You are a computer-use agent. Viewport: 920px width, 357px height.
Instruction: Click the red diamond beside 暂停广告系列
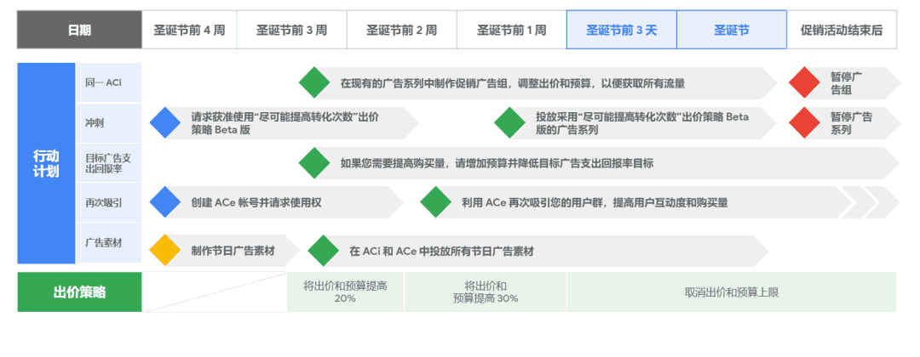point(804,122)
